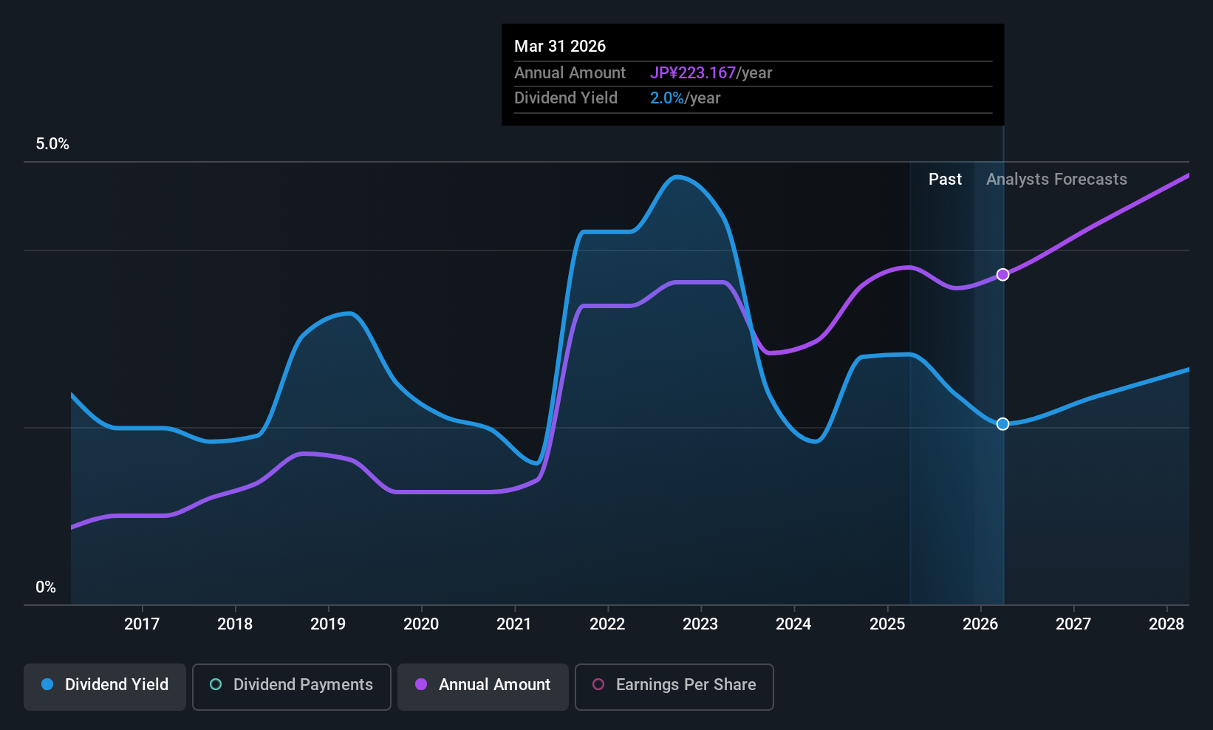Click the JP¥223.167 annual amount value

point(693,72)
